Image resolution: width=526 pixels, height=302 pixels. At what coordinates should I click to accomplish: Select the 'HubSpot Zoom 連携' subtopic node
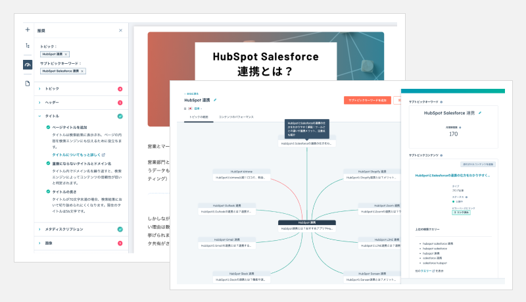coord(379,209)
